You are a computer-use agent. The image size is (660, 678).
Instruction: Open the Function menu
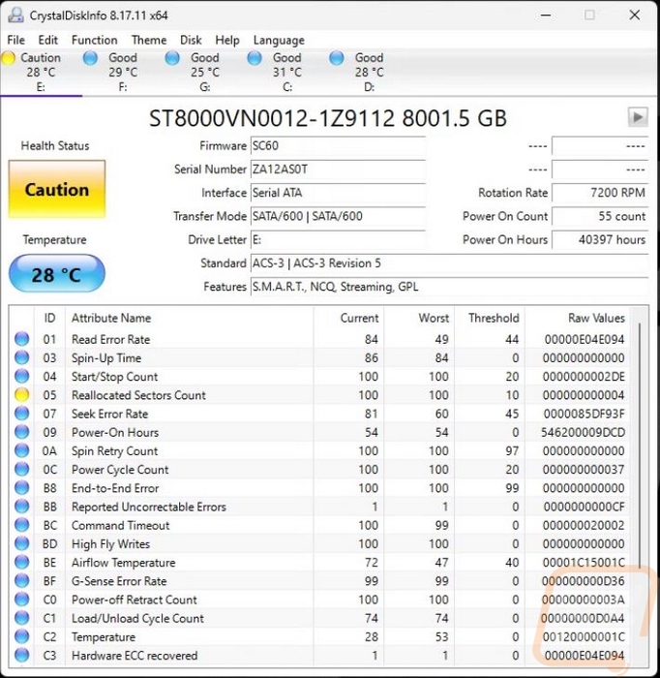[x=94, y=41]
